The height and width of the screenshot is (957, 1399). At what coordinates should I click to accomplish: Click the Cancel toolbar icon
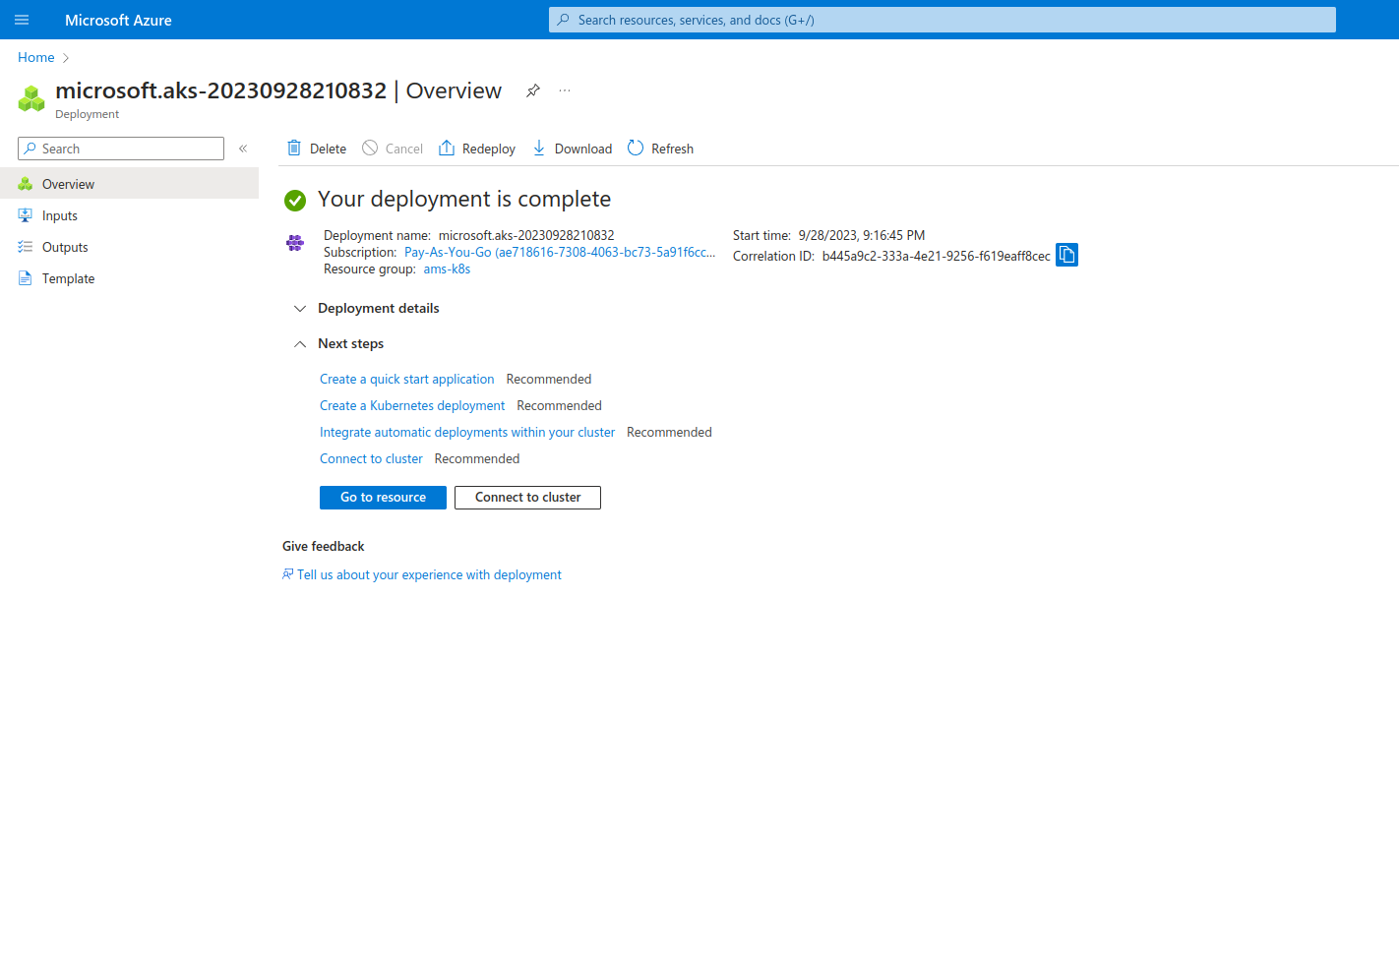[x=370, y=148]
